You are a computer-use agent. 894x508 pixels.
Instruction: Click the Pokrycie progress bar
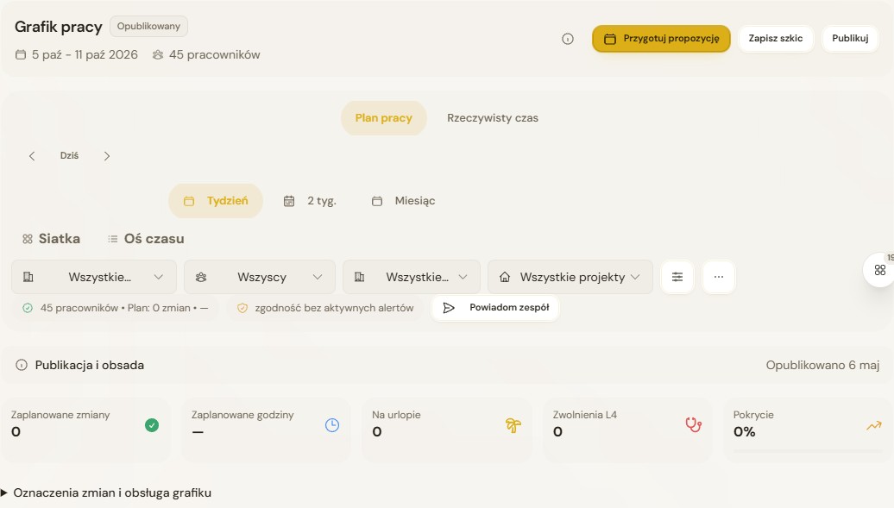(x=808, y=450)
